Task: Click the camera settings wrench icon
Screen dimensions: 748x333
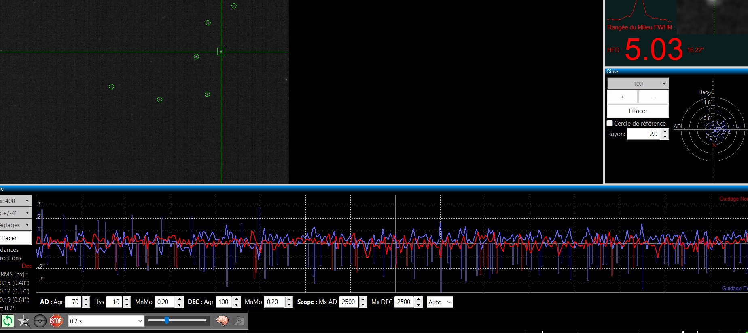Action: click(238, 321)
